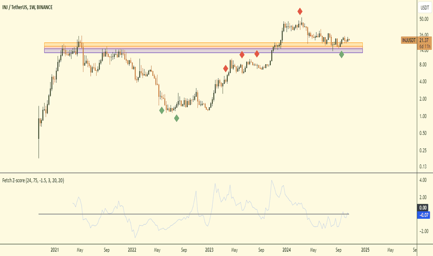Click the 0.00 zero-line value label
The height and width of the screenshot is (256, 433).
click(423, 208)
